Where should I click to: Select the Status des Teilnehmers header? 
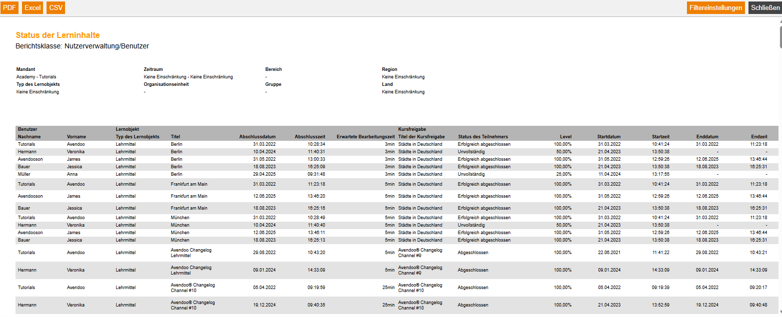(x=483, y=137)
